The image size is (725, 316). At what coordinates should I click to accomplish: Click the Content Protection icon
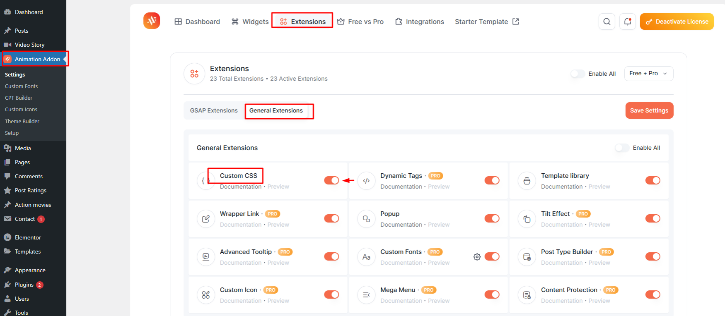pos(527,295)
